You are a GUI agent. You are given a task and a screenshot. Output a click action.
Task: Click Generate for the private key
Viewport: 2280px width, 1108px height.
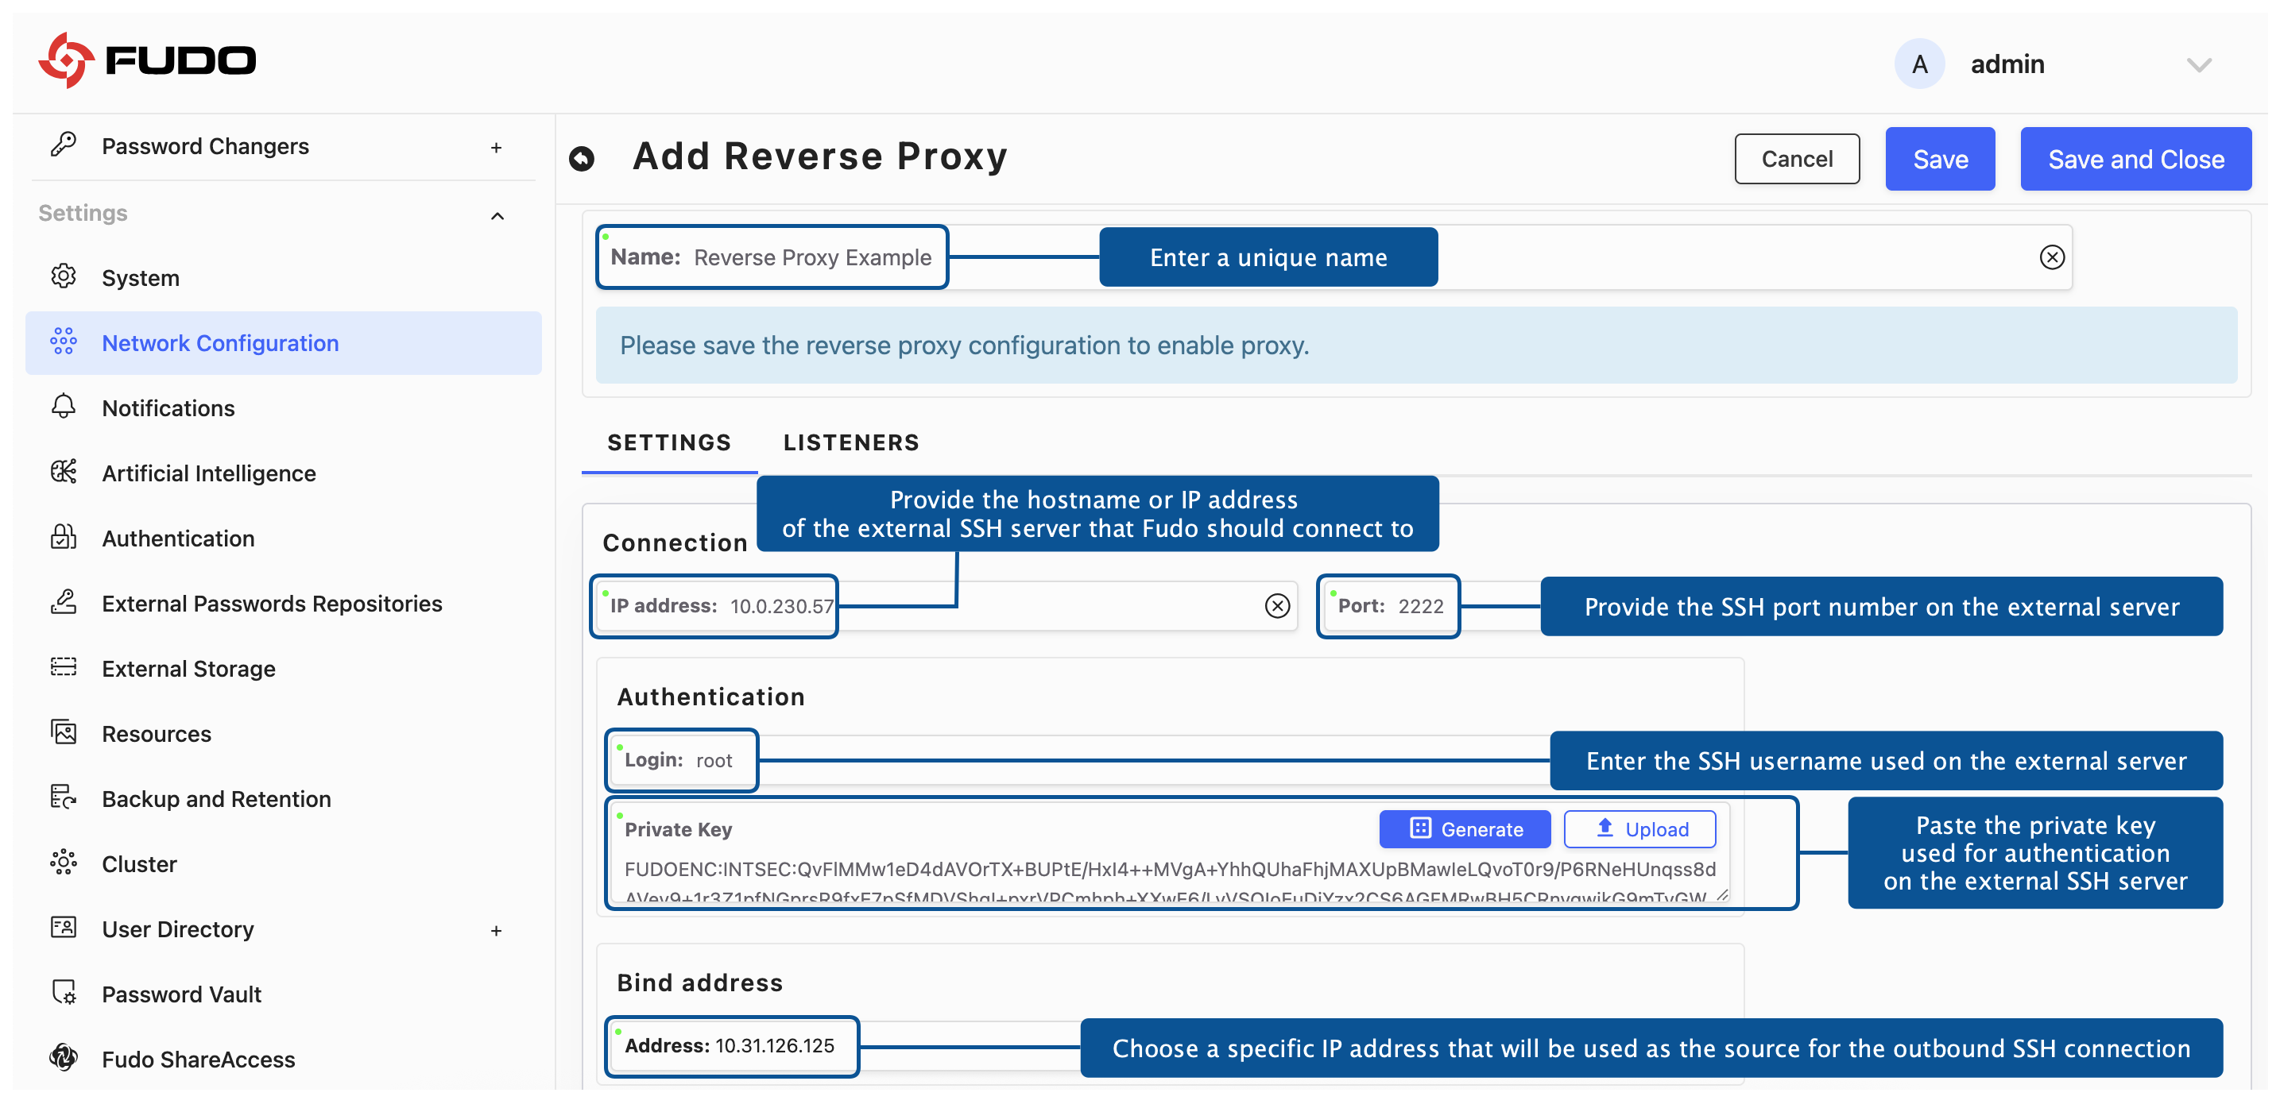point(1465,828)
